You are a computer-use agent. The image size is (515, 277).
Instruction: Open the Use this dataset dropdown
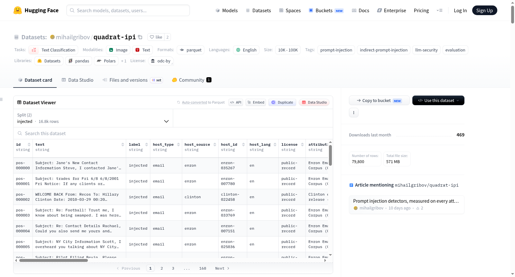(x=438, y=100)
